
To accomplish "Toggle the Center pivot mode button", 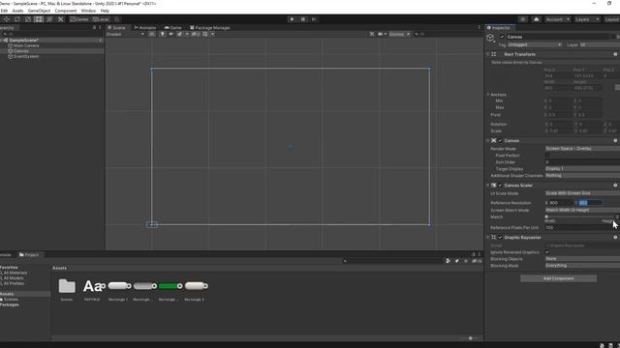I will [79, 19].
